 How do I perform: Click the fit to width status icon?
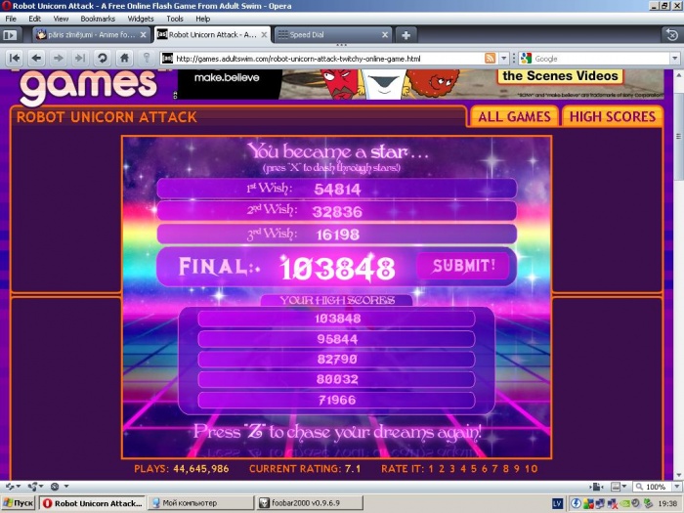pyautogui.click(x=597, y=487)
